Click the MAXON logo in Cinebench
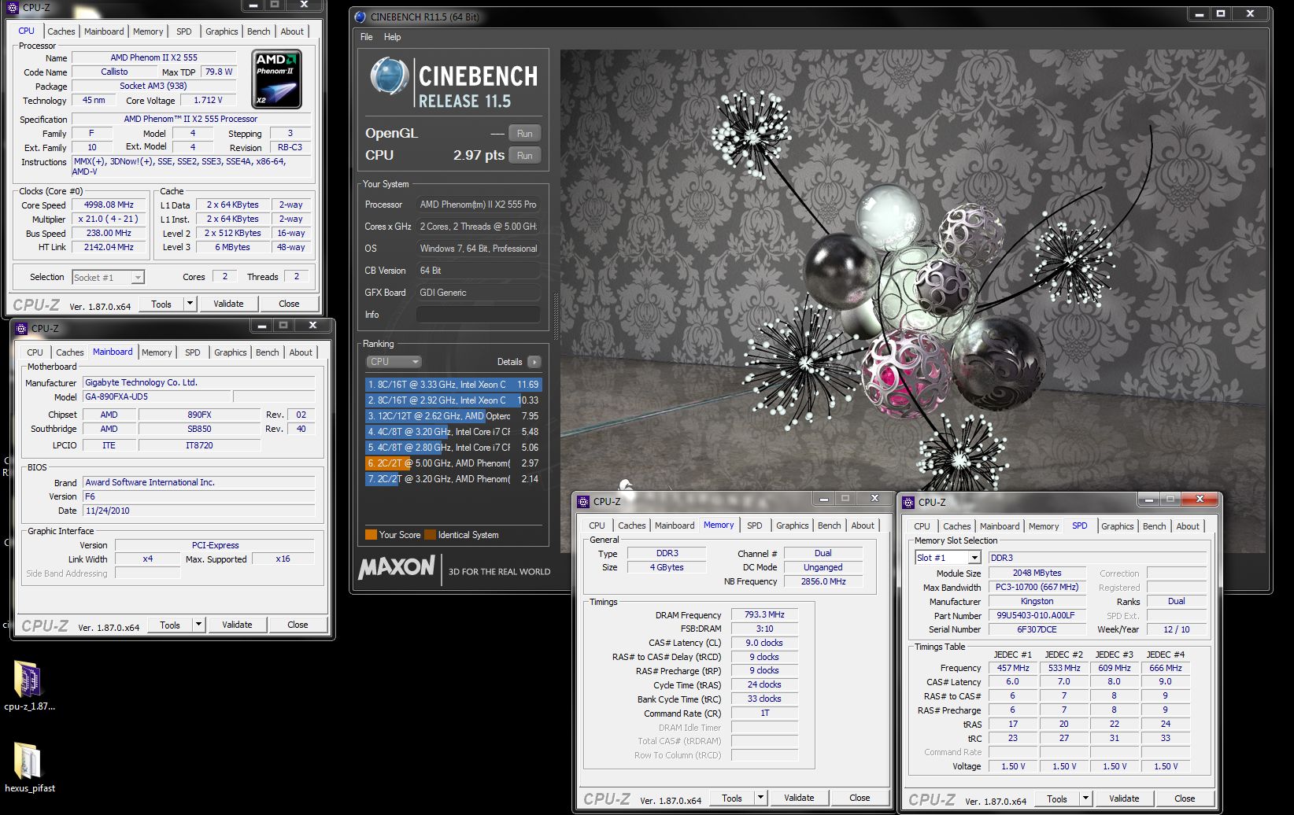Viewport: 1294px width, 815px height. click(397, 567)
